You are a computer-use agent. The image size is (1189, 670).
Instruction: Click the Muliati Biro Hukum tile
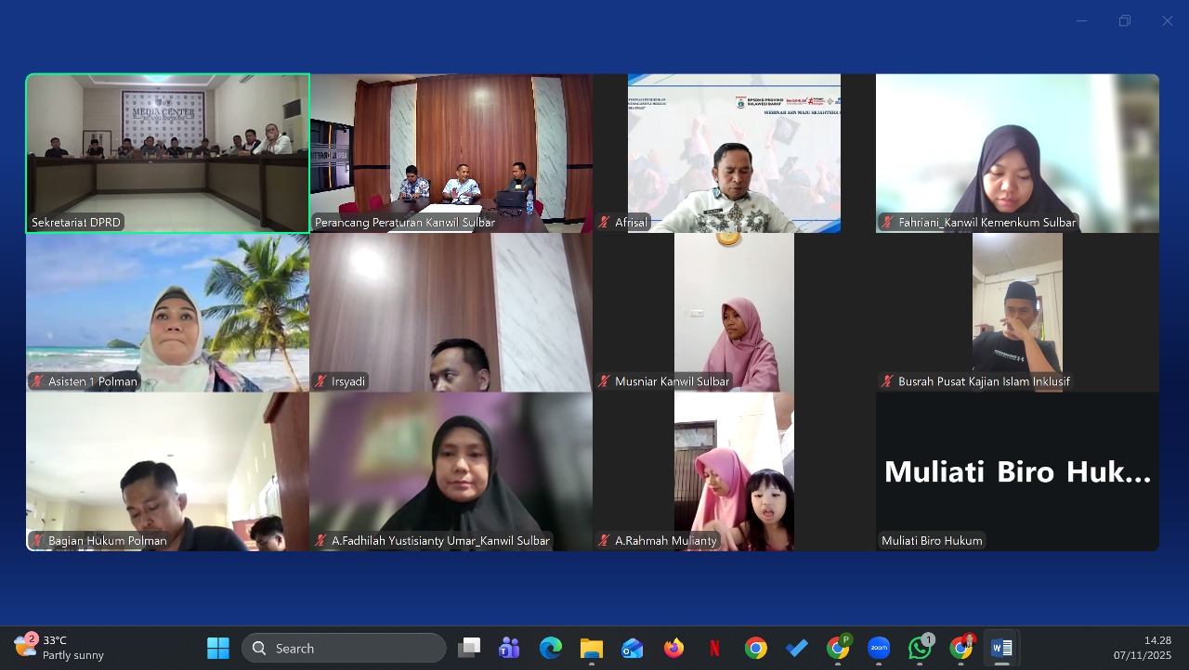[x=1017, y=471]
